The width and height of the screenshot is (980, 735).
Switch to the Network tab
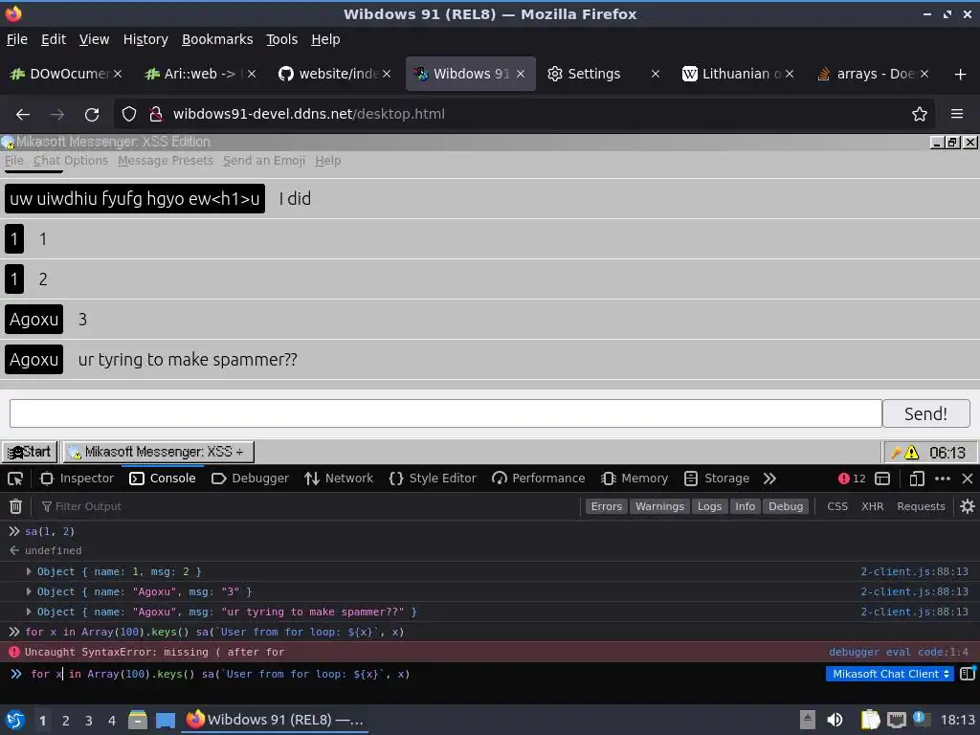click(339, 479)
